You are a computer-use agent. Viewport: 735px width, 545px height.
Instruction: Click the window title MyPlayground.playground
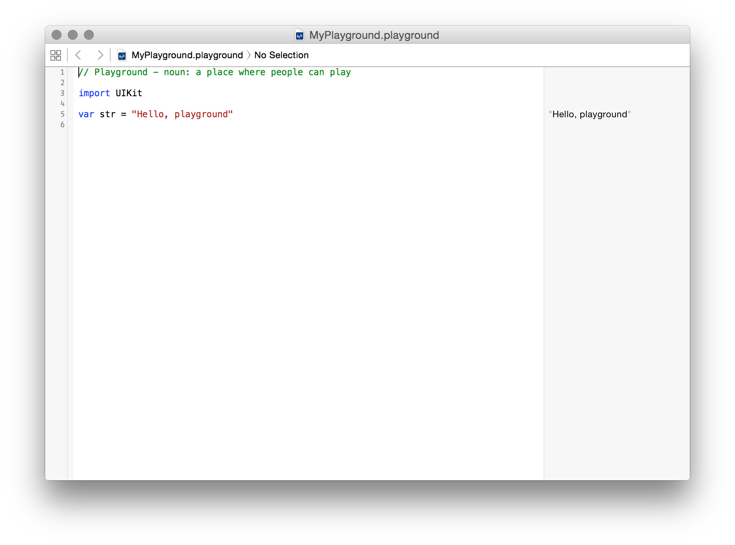tap(374, 35)
